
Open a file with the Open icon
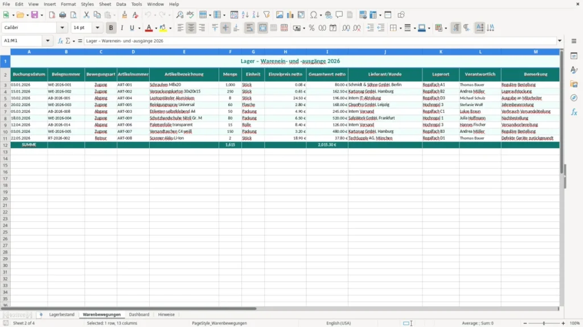(x=20, y=15)
